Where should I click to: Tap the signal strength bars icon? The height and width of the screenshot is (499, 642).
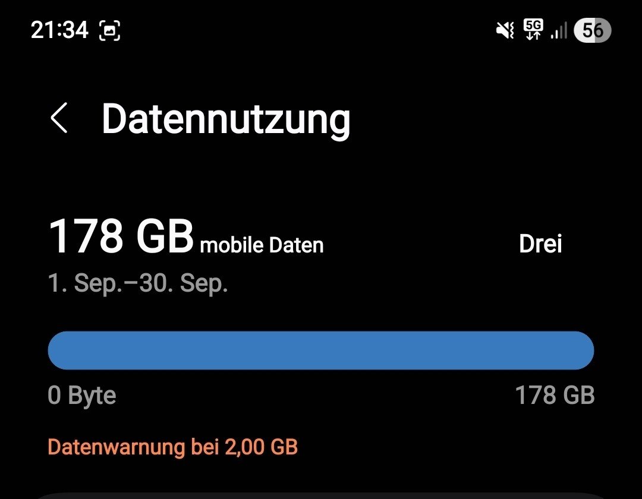pyautogui.click(x=559, y=30)
